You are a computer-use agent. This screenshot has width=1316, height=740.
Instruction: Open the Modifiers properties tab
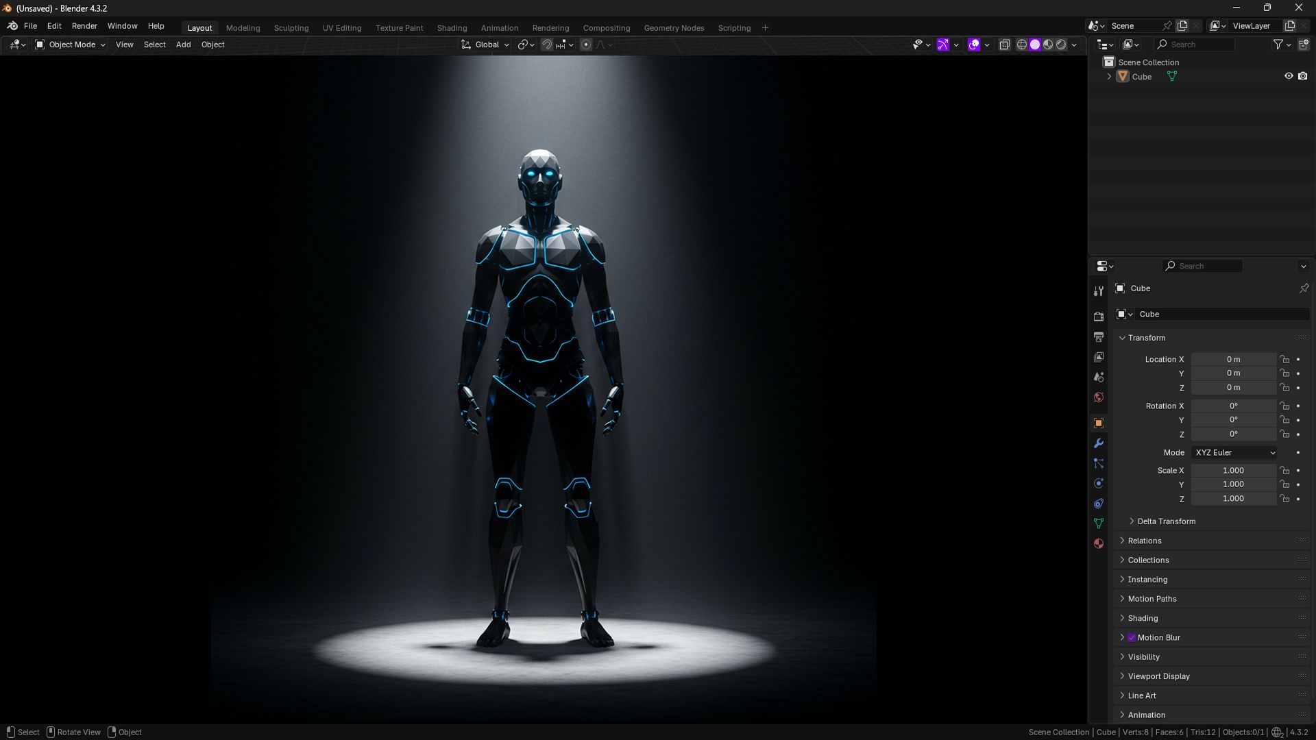pos(1099,443)
